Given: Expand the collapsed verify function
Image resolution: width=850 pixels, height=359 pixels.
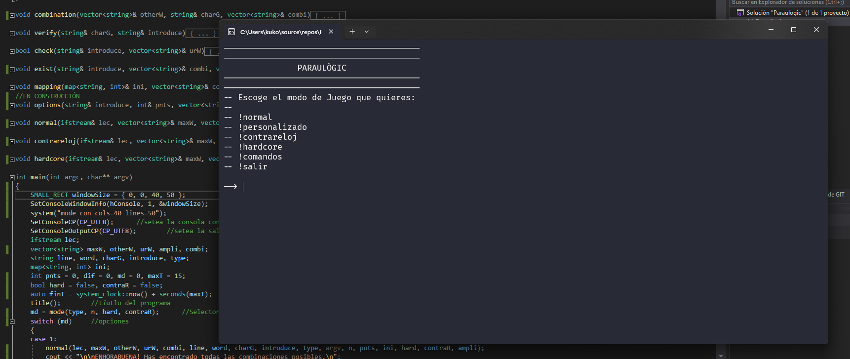Looking at the screenshot, I should 12,34.
